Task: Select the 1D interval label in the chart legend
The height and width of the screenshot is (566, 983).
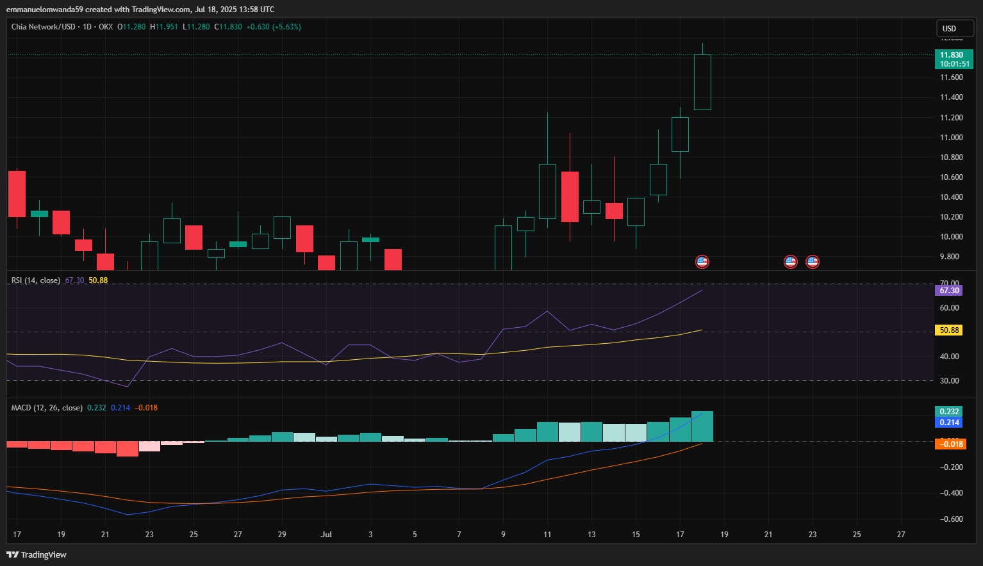Action: pos(87,27)
